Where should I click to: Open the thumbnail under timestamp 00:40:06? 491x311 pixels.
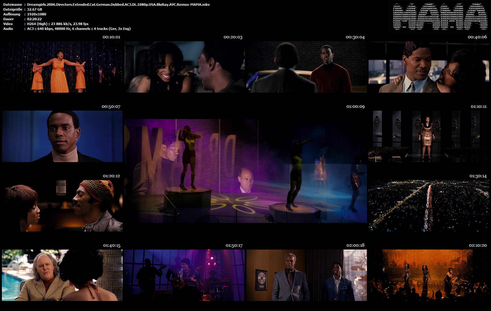click(429, 67)
